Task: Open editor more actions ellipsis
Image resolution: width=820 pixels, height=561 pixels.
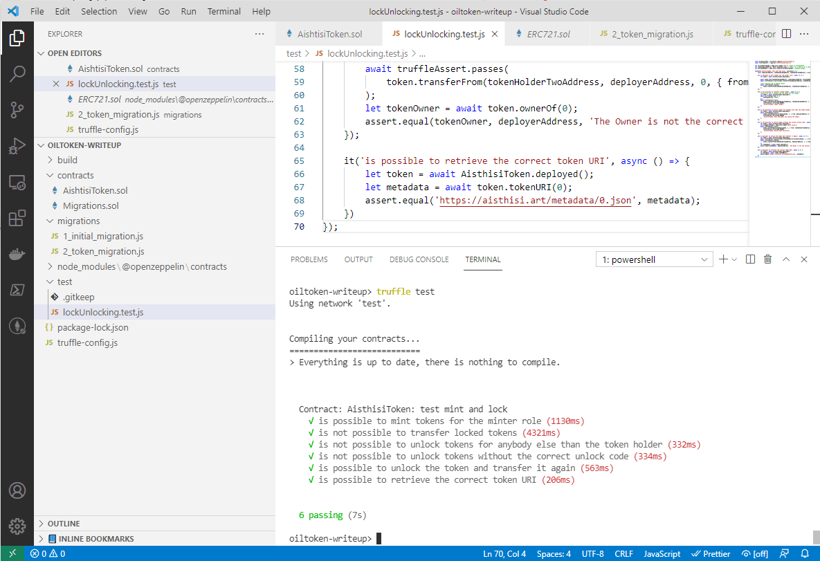Action: 804,34
